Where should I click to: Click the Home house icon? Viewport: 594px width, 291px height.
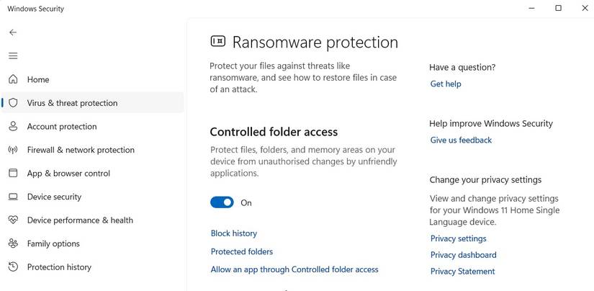[13, 79]
